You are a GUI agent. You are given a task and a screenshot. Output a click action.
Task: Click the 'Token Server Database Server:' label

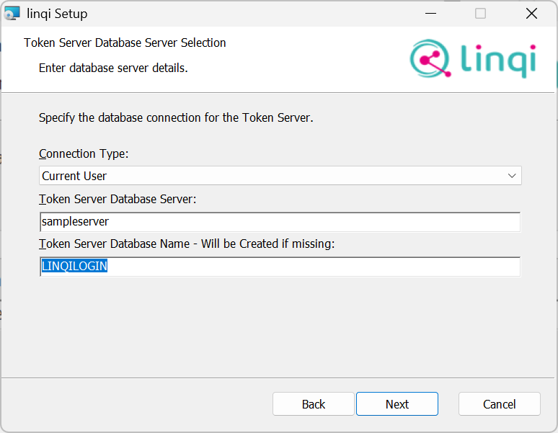coord(118,199)
